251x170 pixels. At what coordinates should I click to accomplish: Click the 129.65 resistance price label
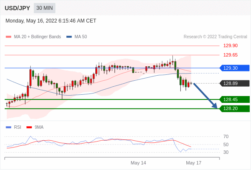tap(231, 55)
